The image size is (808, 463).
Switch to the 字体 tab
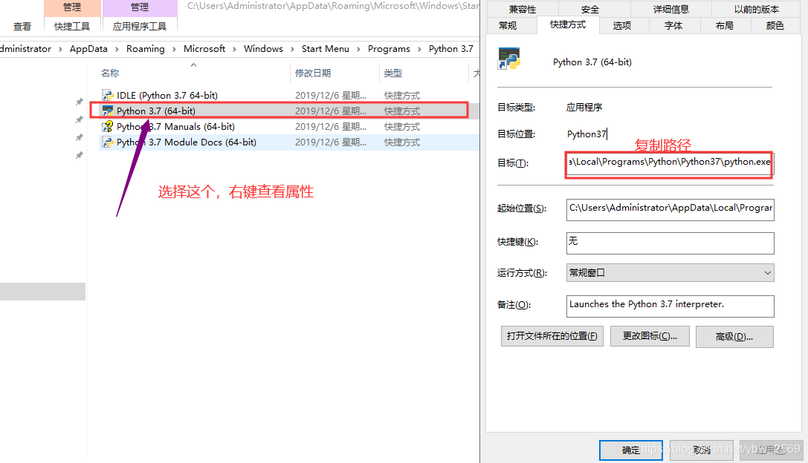[x=673, y=26]
